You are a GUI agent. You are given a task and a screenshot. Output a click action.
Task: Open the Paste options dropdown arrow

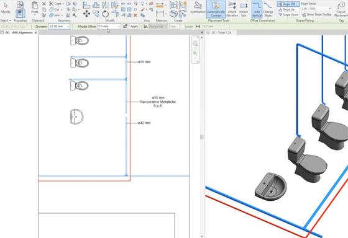[35, 15]
